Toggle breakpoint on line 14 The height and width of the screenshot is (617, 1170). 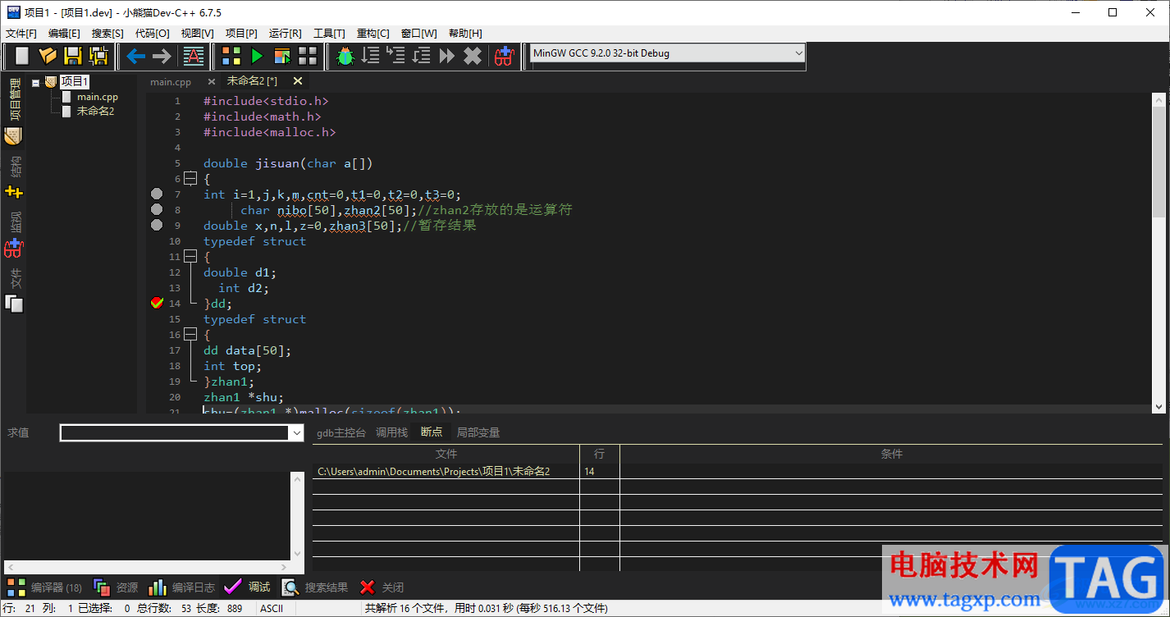(x=158, y=303)
